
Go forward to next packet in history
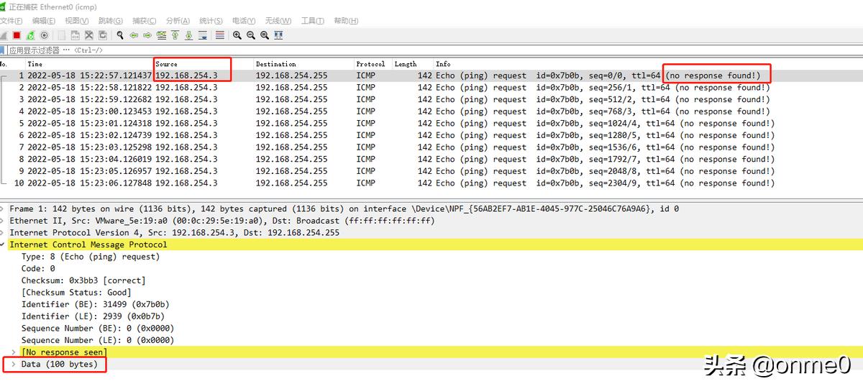(x=147, y=35)
